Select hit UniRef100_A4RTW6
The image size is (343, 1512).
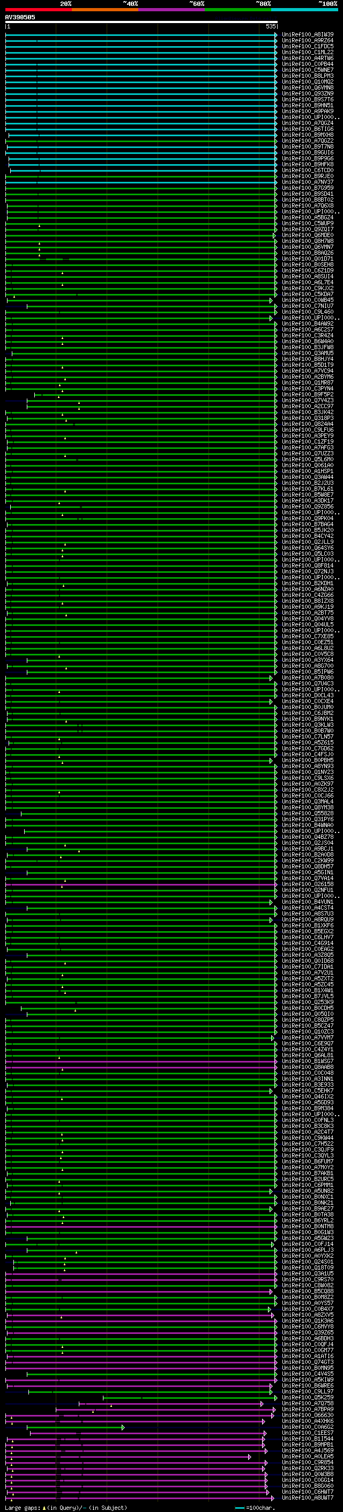(x=308, y=58)
